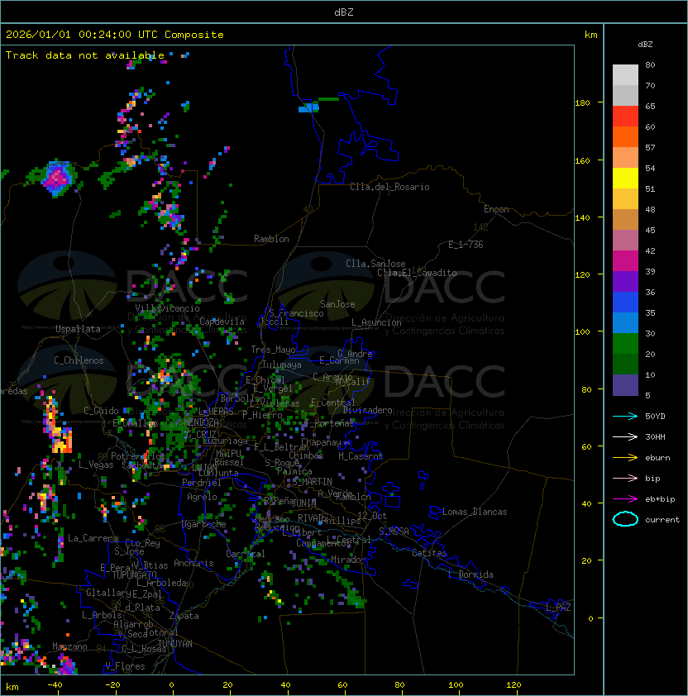The image size is (688, 696).
Task: Click the yellow 54 dBZ color swatch
Action: [x=625, y=178]
